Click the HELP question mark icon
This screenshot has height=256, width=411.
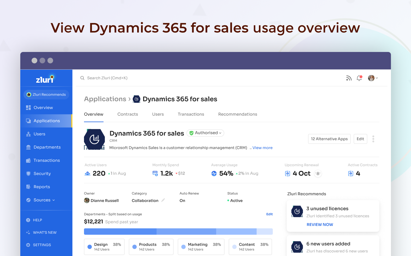click(x=28, y=220)
